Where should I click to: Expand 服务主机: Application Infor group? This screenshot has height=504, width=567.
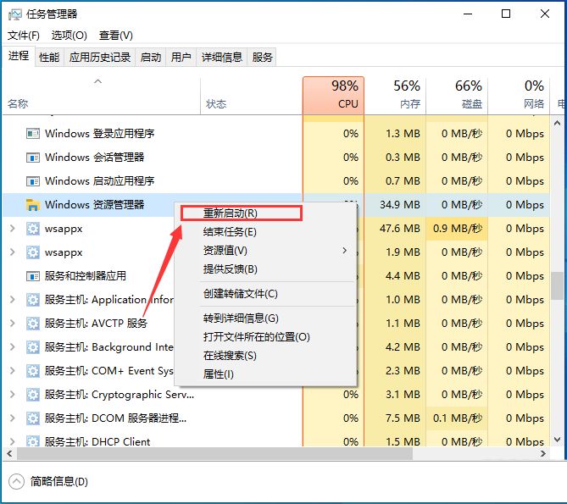13,300
